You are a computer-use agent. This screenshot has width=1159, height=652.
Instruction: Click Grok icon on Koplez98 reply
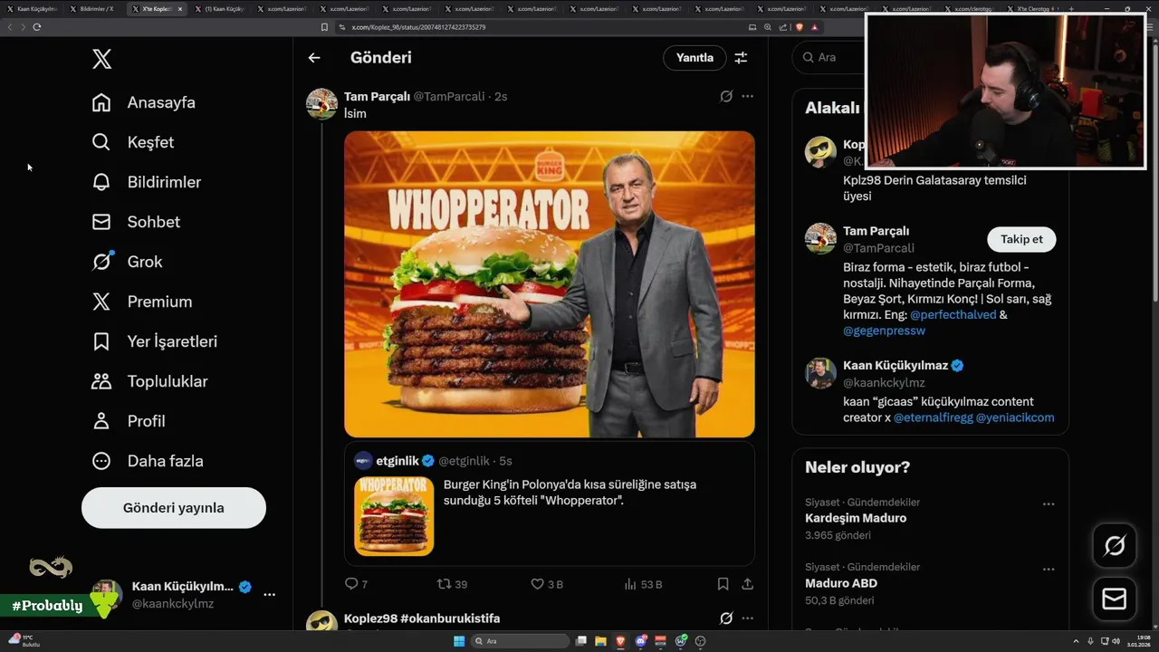[x=725, y=618]
